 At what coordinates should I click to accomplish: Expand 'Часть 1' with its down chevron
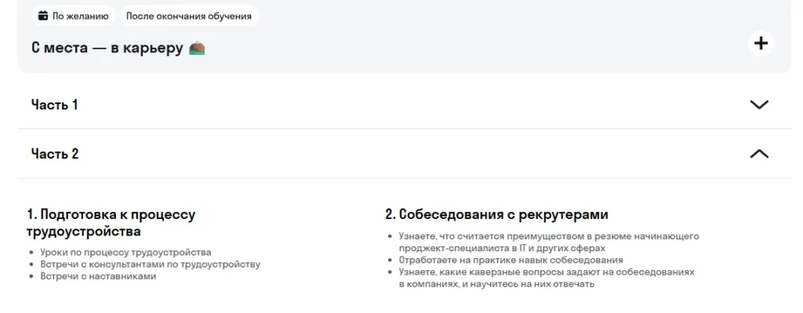pyautogui.click(x=759, y=105)
